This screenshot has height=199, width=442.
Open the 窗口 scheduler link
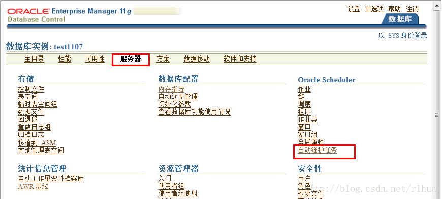point(304,127)
